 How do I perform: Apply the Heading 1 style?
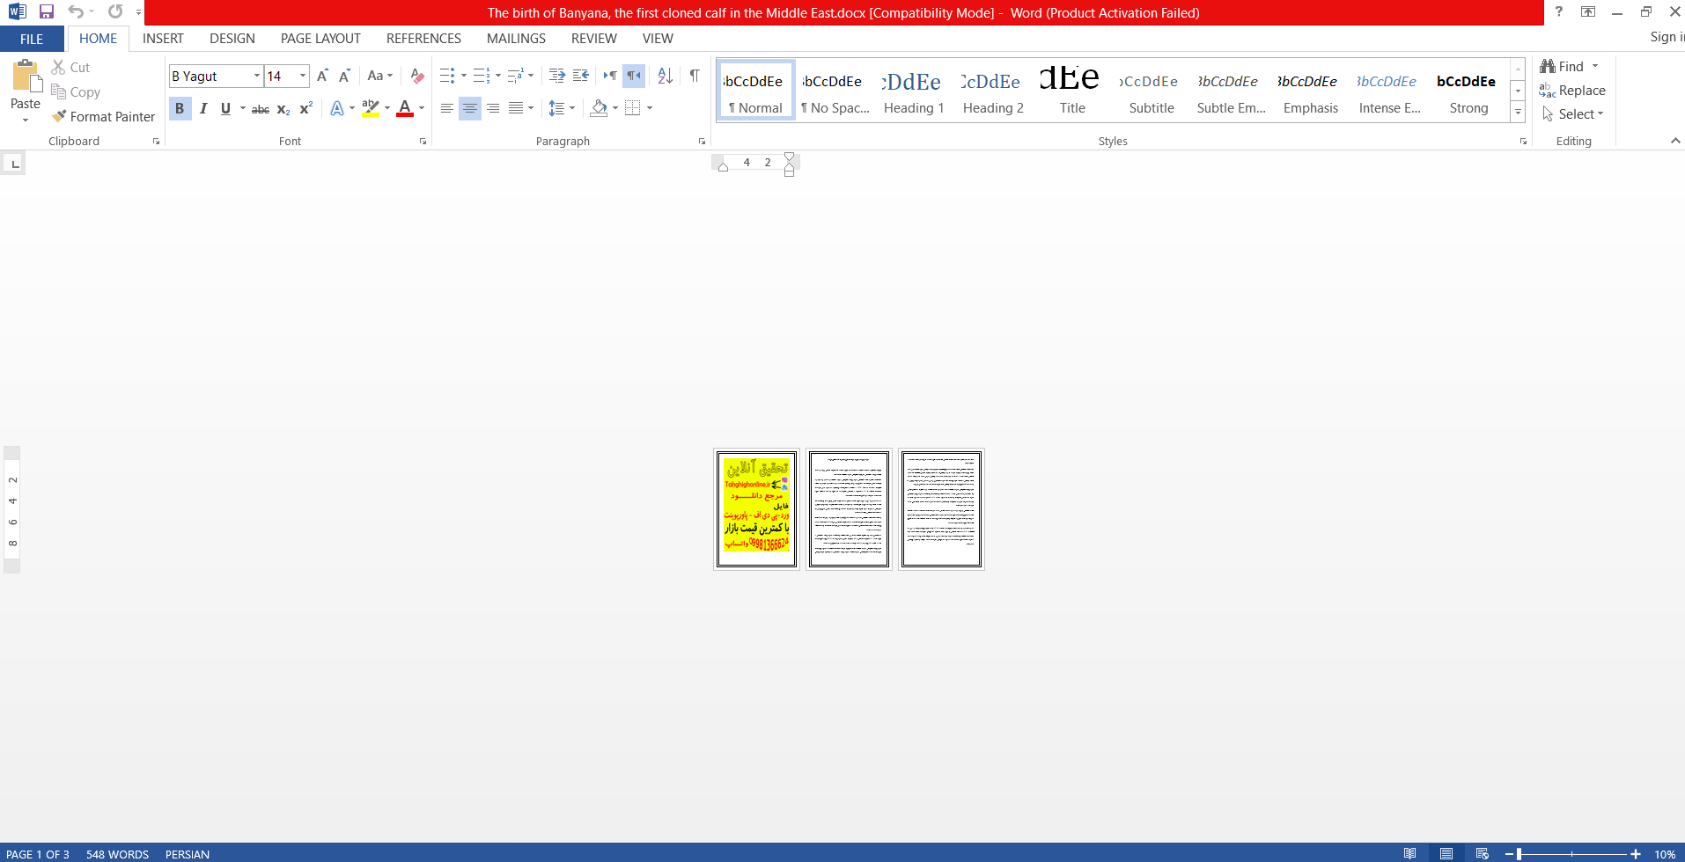[x=914, y=91]
